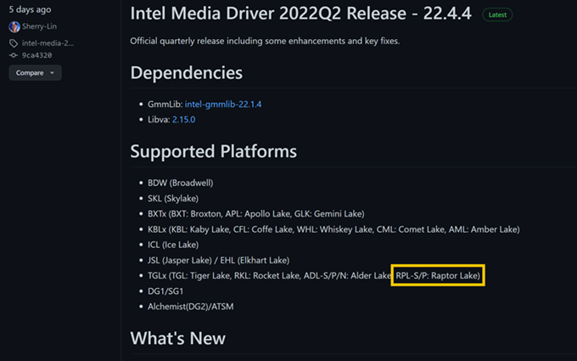577x361 pixels.
Task: Click the tag icon beside intel-media-2...
Action: point(14,43)
